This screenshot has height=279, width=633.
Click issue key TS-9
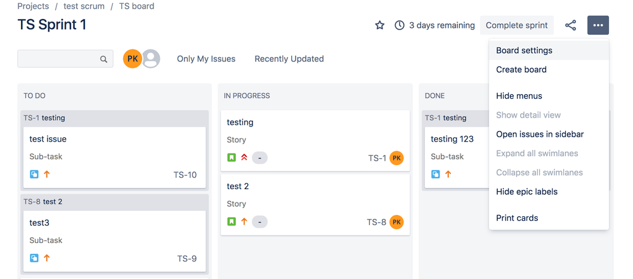click(x=187, y=259)
